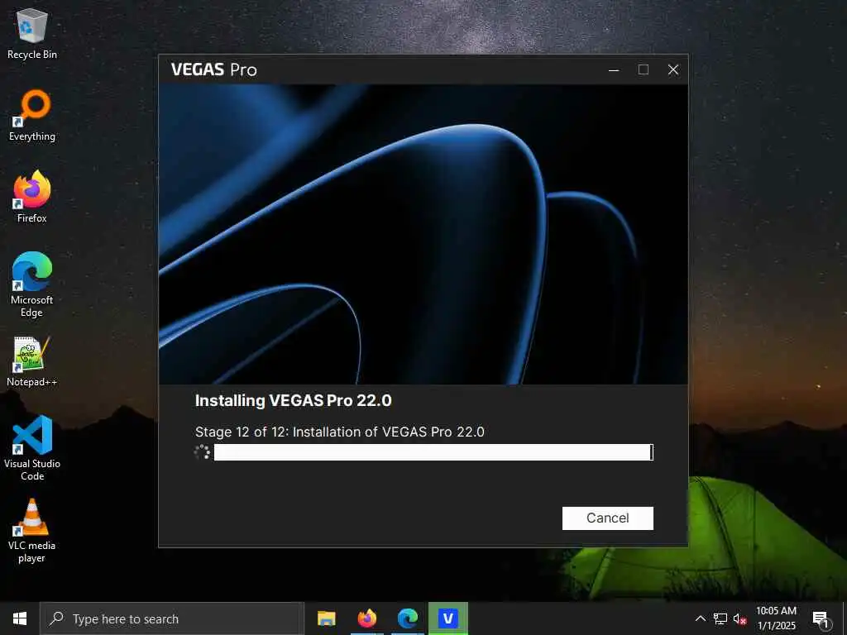Screen dimensions: 847x635
Task: Click the taskbar search box
Action: click(x=172, y=618)
